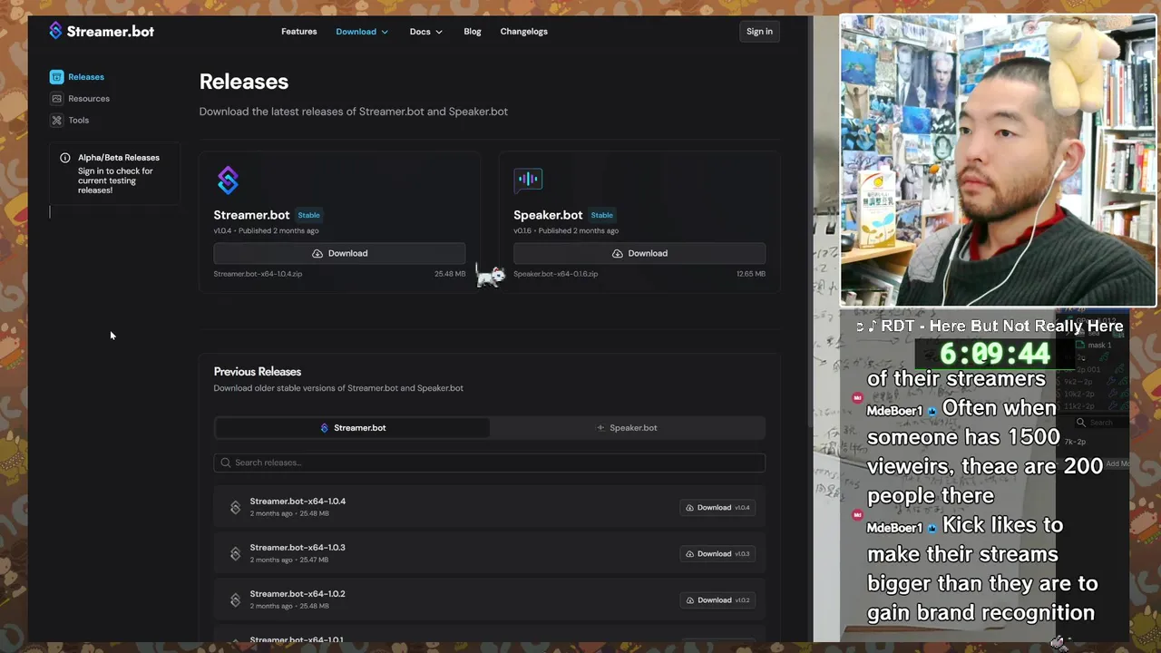Viewport: 1161px width, 653px height.
Task: Click the Releases sidebar icon
Action: click(x=56, y=77)
